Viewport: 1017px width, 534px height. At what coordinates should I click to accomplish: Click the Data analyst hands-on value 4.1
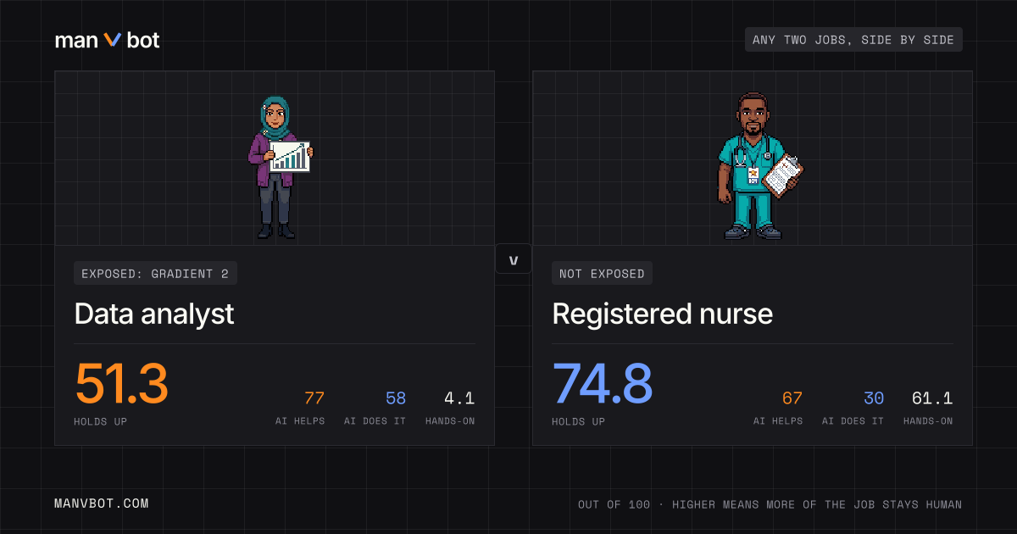[x=460, y=398]
